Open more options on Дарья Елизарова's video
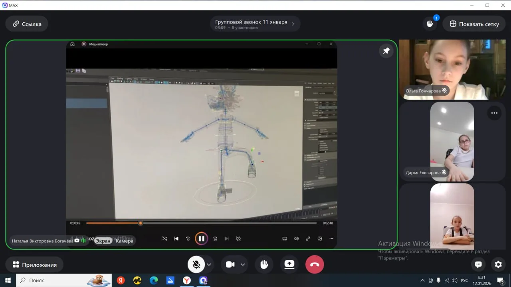This screenshot has height=287, width=511. 494,113
